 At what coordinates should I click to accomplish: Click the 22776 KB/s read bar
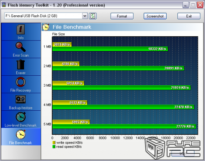[x=124, y=126]
